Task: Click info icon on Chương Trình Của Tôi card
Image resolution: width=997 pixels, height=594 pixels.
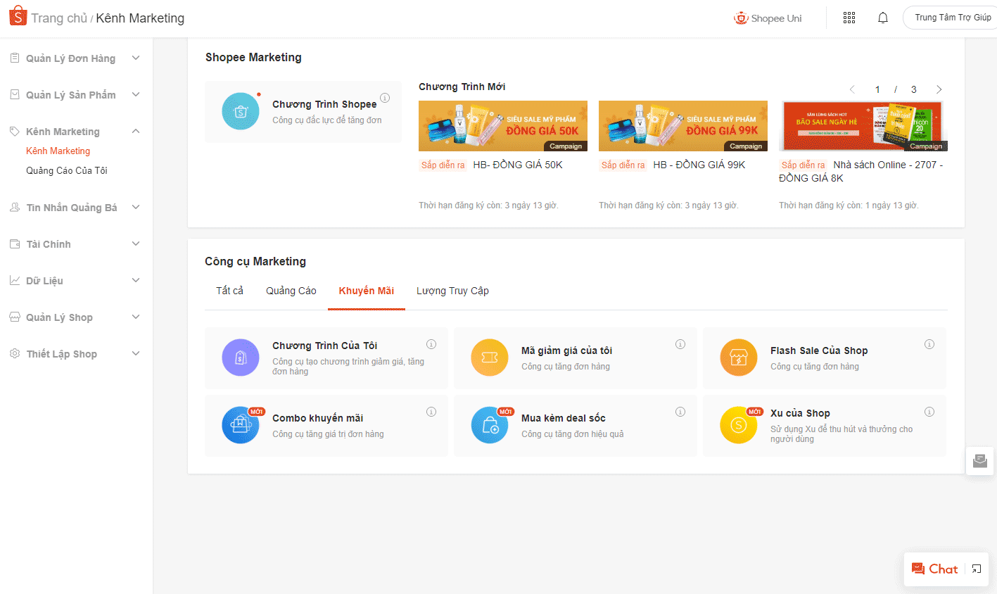Action: coord(431,344)
